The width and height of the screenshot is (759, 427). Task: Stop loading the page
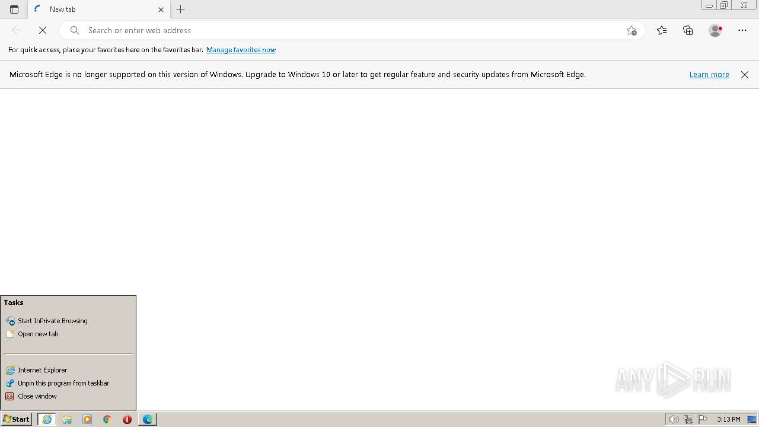point(43,30)
